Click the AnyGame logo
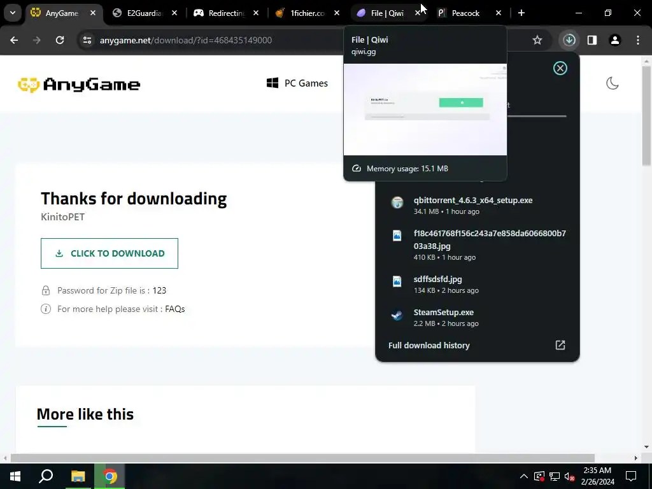The height and width of the screenshot is (489, 652). [x=79, y=85]
